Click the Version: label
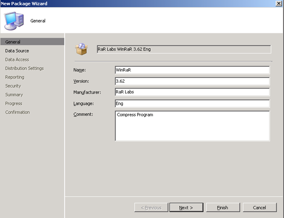 pos(81,81)
